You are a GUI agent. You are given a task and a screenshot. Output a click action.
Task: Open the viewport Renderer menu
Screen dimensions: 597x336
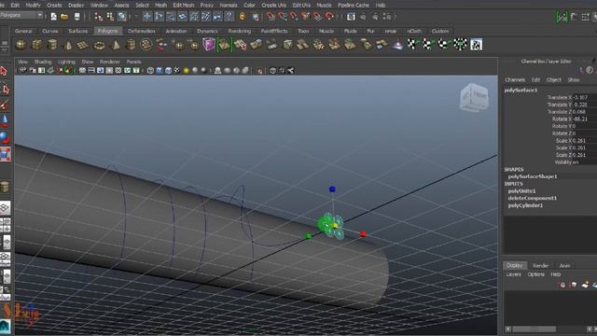110,62
